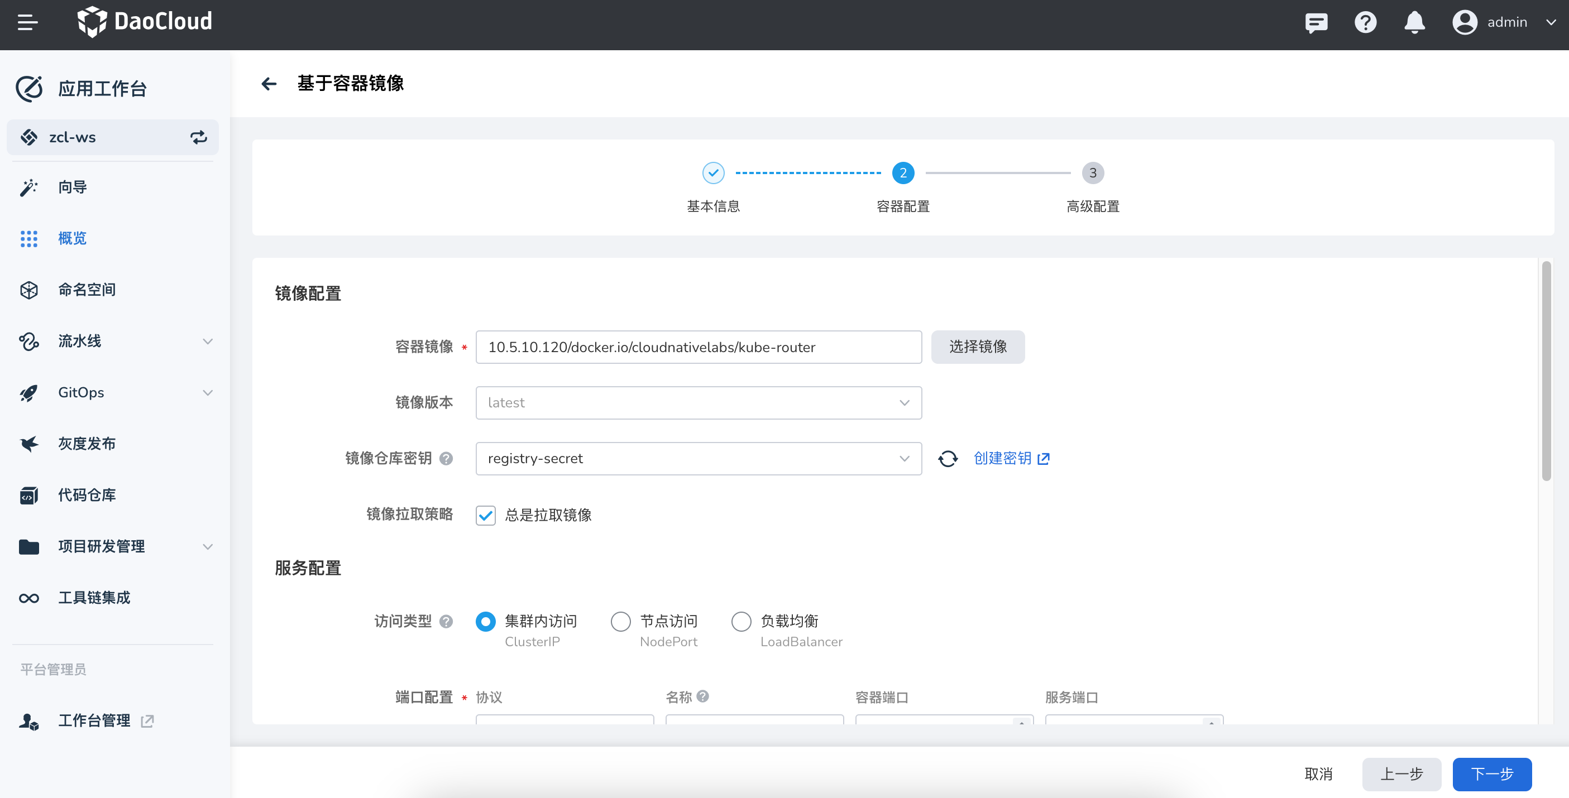Click help icon next to 访问类型
The width and height of the screenshot is (1569, 798).
pos(447,621)
